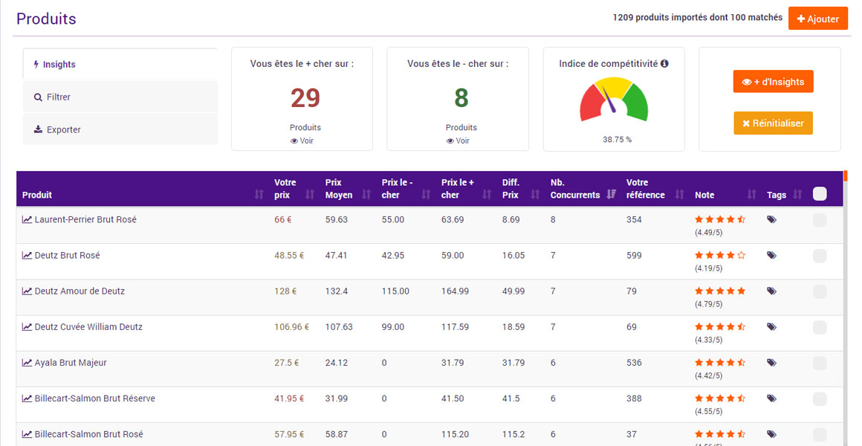This screenshot has height=446, width=862.
Task: Sort the table by Prix le - cher
Action: tap(426, 195)
